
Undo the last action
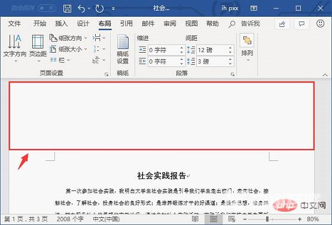[81, 9]
